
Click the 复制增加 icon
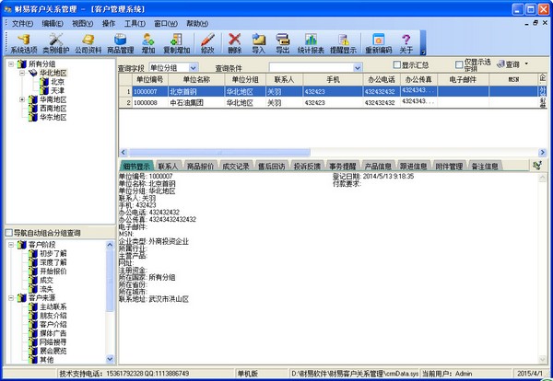click(176, 43)
